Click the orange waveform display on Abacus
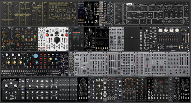191x103 pixels. tap(11, 41)
